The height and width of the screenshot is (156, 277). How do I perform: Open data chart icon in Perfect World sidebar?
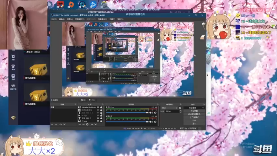tap(13, 77)
